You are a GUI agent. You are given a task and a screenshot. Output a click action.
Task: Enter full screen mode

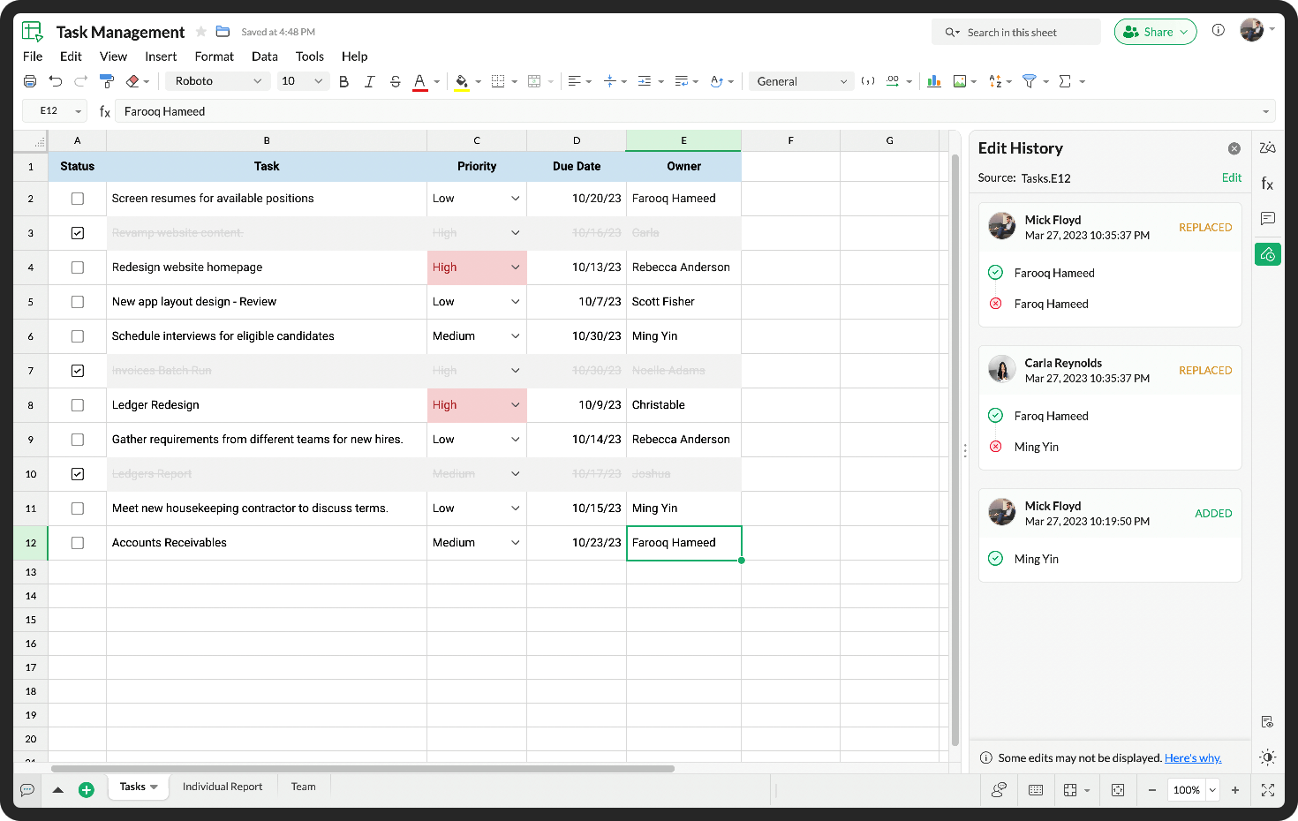pos(1268,790)
